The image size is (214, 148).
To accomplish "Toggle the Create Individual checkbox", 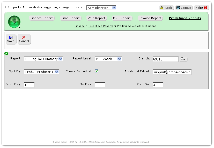I will point(97,71).
